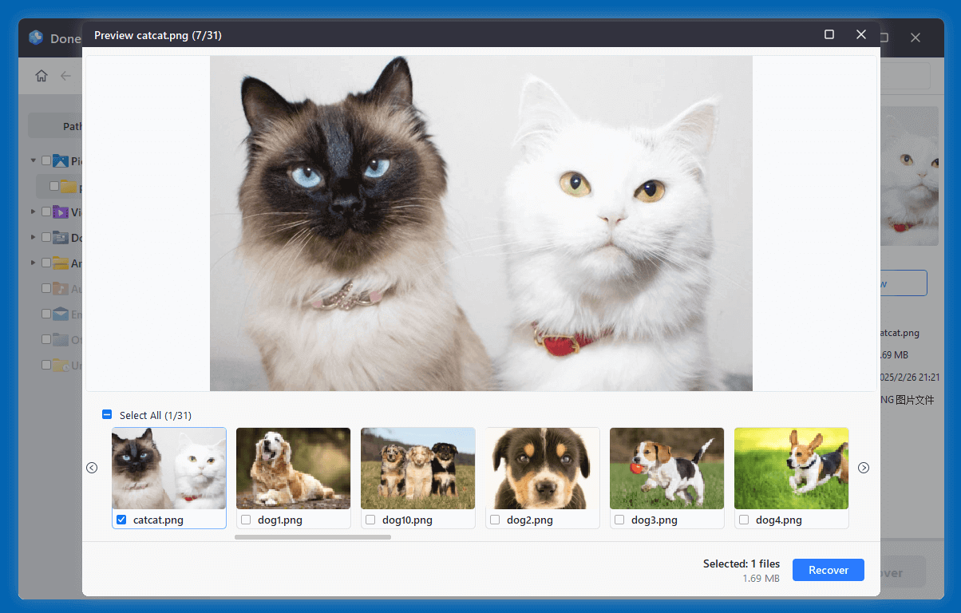Click the home icon in the toolbar

click(42, 76)
